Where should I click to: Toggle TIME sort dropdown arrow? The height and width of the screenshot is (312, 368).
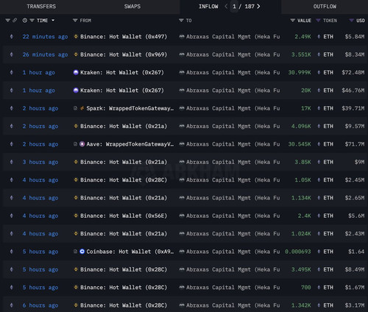[53, 21]
